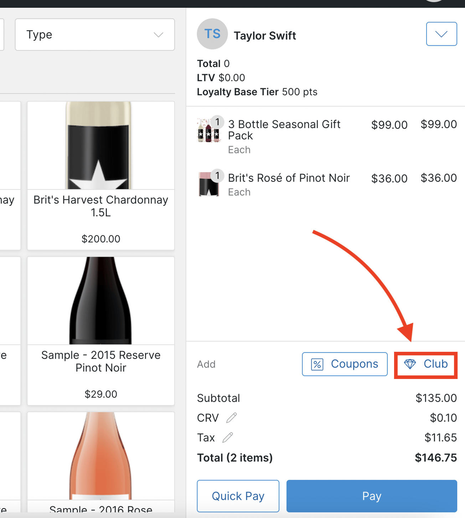Add Sample 2015 Reserve Pinot Noir product
The height and width of the screenshot is (518, 465).
tap(101, 330)
